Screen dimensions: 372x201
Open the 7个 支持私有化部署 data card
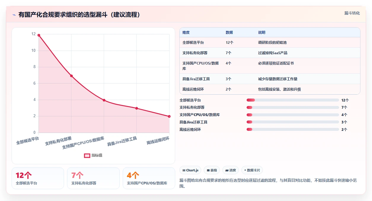coord(93,178)
